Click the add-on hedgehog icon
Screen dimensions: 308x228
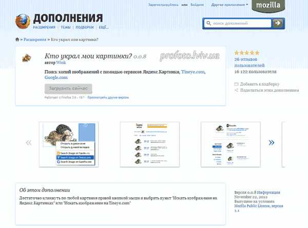27,58
